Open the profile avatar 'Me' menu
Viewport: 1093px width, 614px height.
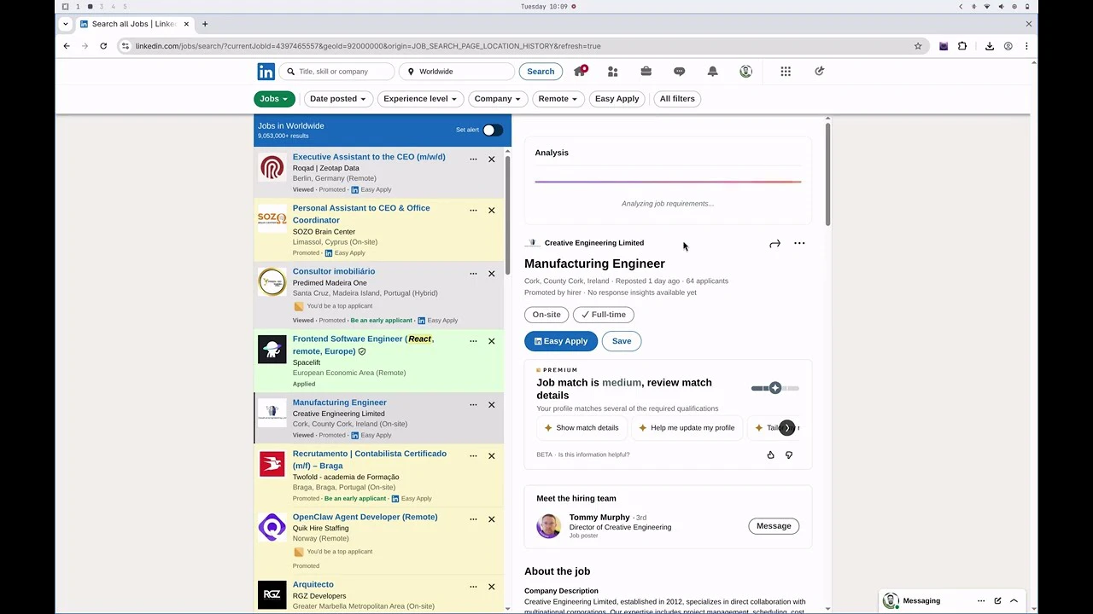click(745, 72)
